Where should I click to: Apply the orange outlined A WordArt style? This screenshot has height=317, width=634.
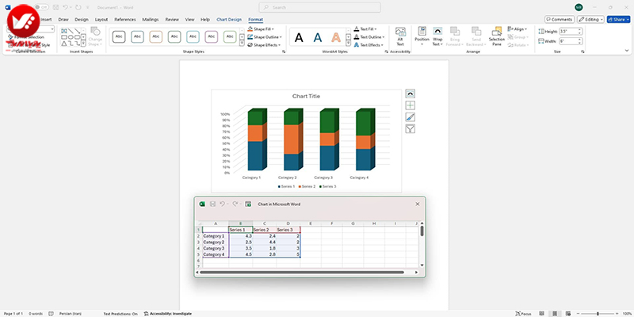pos(336,37)
